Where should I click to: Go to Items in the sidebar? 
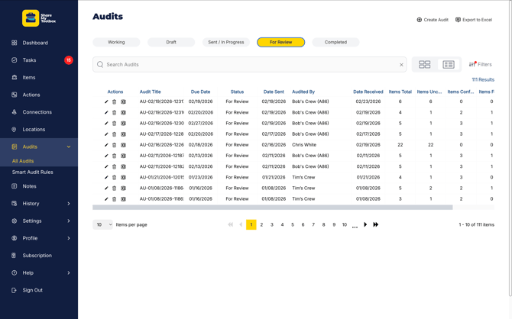click(29, 77)
